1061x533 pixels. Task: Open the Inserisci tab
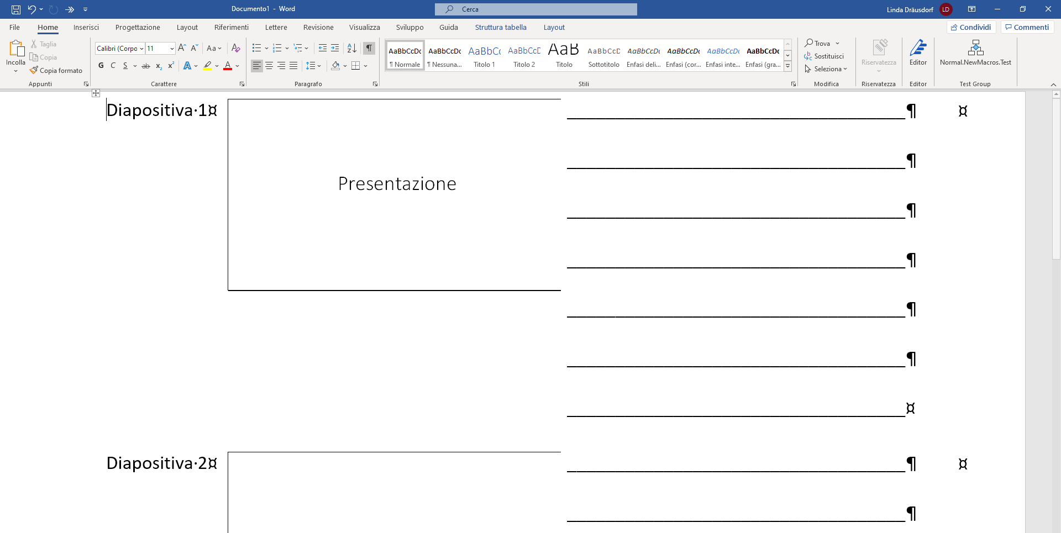[86, 28]
